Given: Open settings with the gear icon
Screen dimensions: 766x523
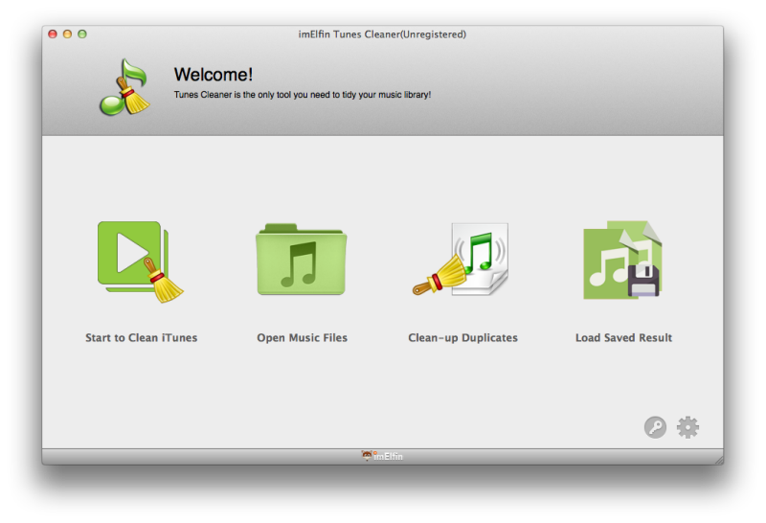Looking at the screenshot, I should [x=687, y=427].
